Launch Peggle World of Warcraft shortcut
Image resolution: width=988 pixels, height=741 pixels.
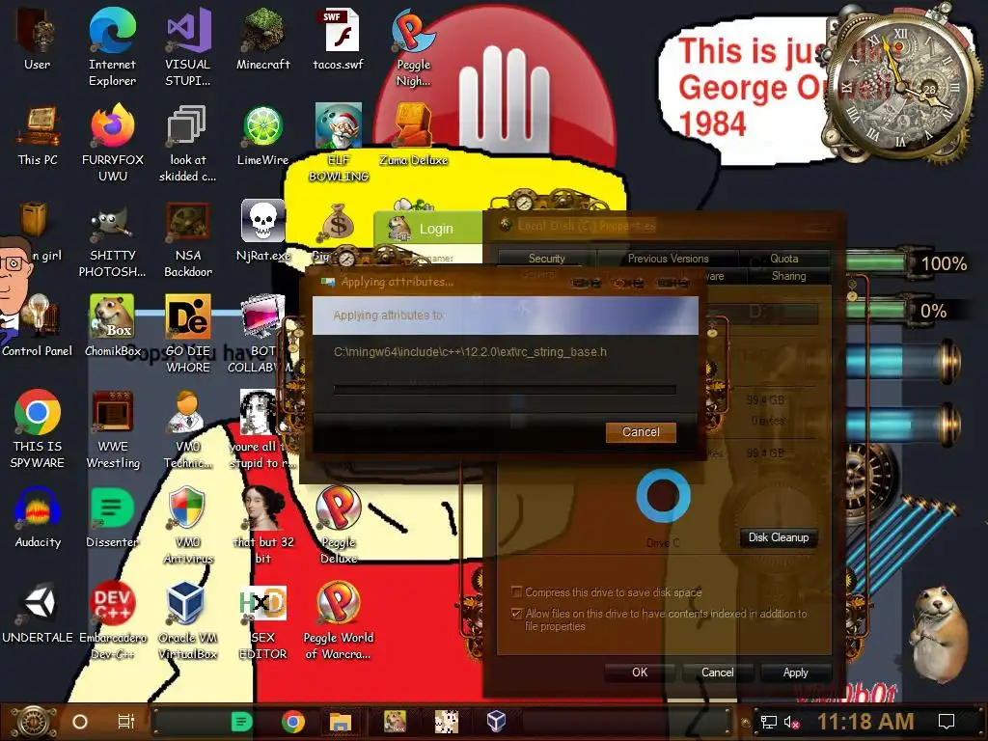[339, 620]
